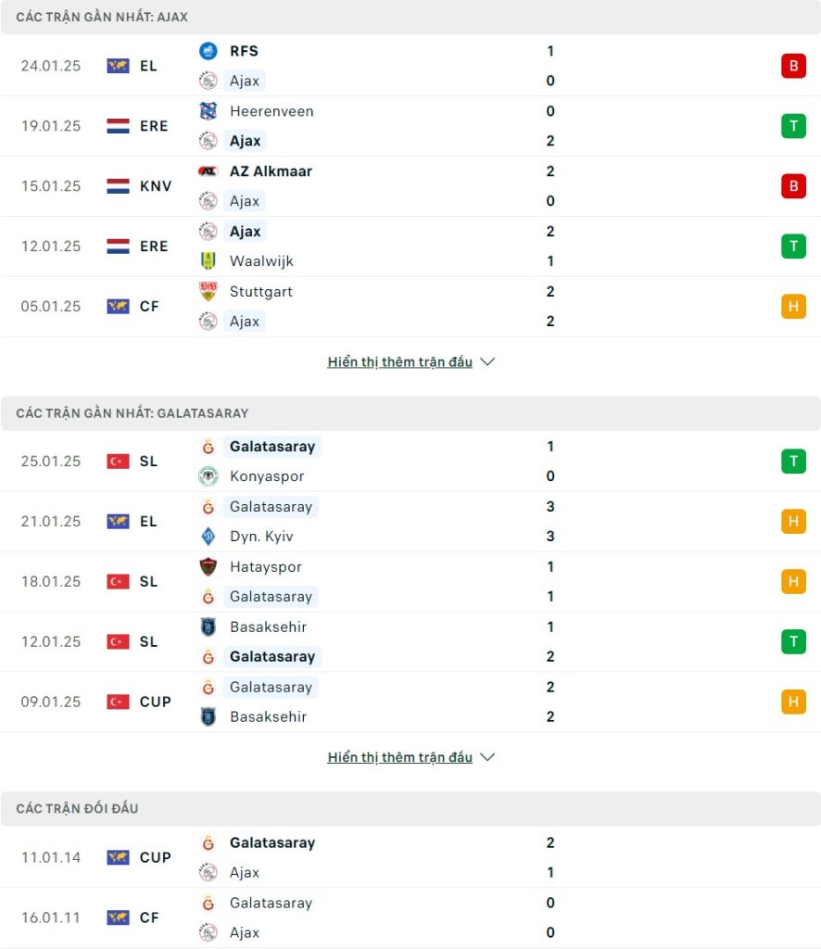Click the green T badge for Konyaspor match

click(793, 462)
